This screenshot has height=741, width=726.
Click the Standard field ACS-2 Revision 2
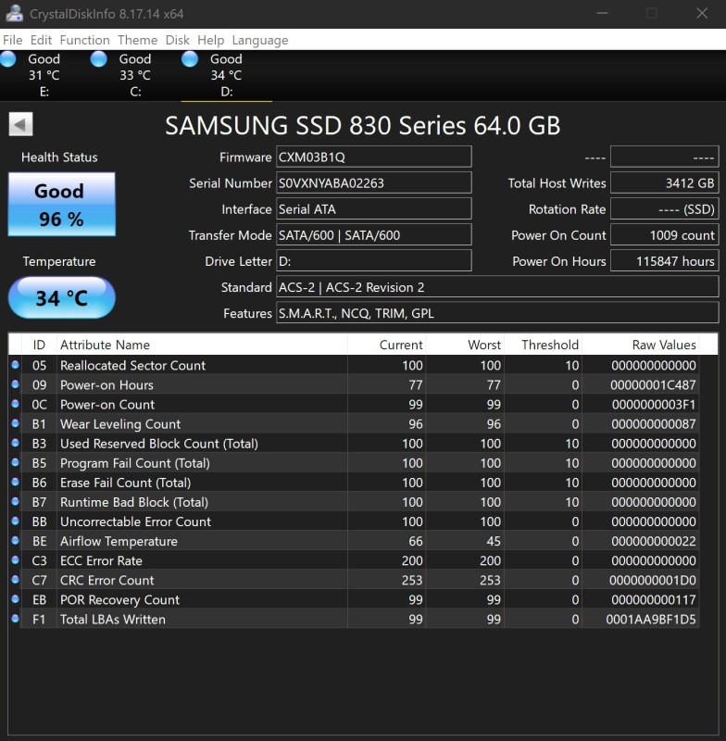coord(497,287)
